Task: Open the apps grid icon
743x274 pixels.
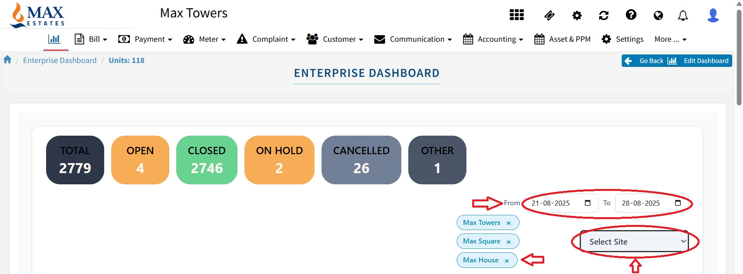Action: (x=516, y=15)
